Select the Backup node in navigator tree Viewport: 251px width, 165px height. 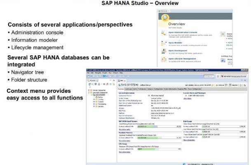99,97
